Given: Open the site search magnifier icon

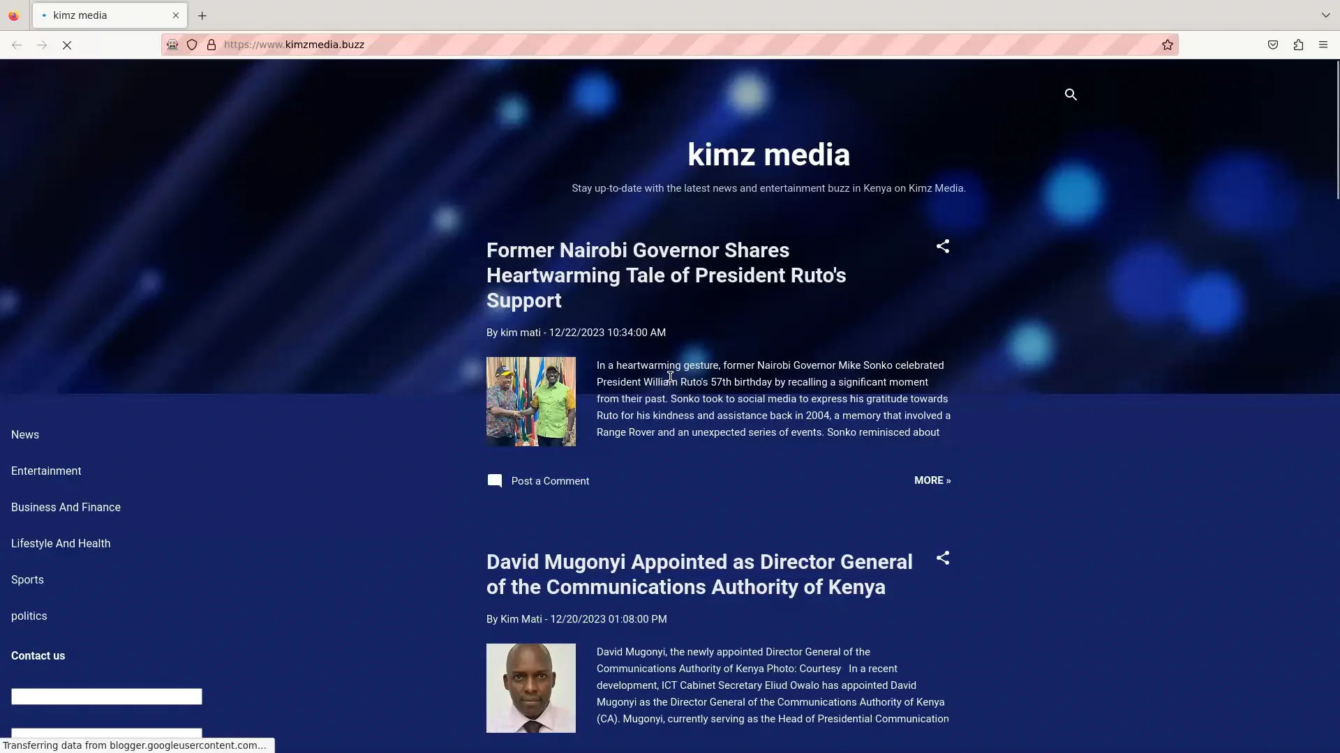Looking at the screenshot, I should (x=1071, y=94).
